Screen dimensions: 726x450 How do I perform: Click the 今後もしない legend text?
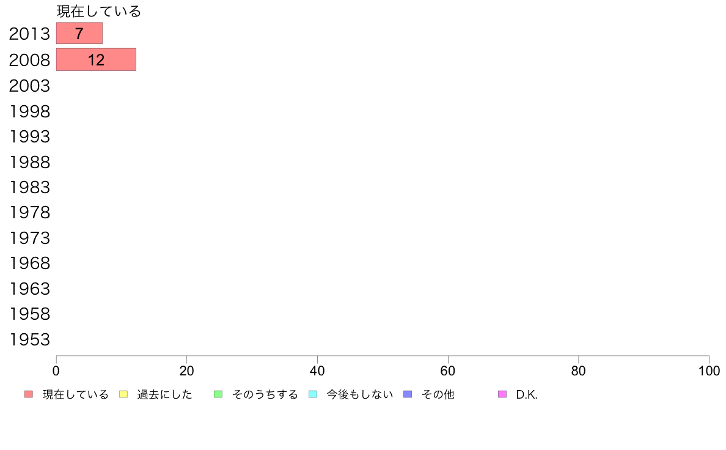360,394
